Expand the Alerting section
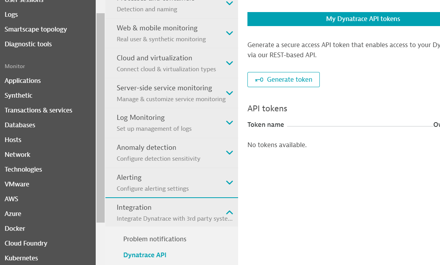The height and width of the screenshot is (265, 440). 229,183
